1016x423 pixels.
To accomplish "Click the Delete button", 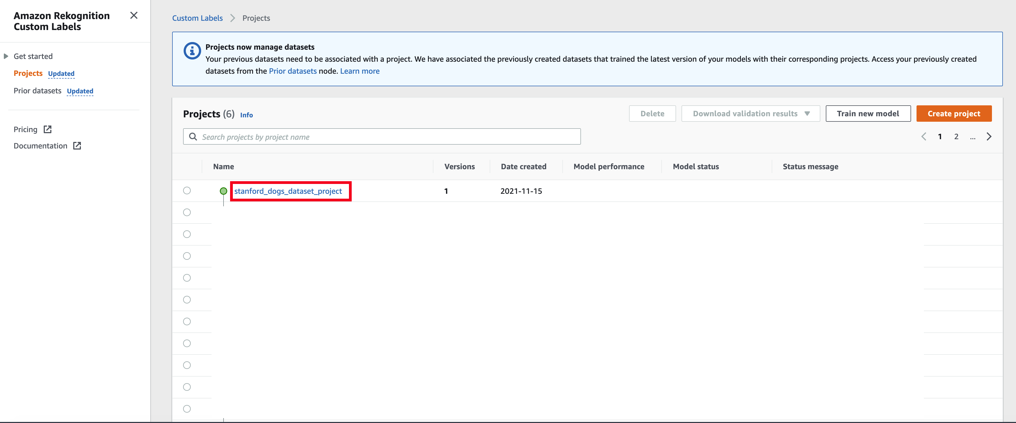I will point(652,114).
